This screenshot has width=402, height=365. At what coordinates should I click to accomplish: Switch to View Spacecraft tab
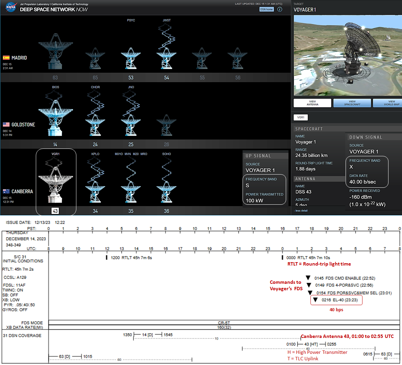(352, 103)
